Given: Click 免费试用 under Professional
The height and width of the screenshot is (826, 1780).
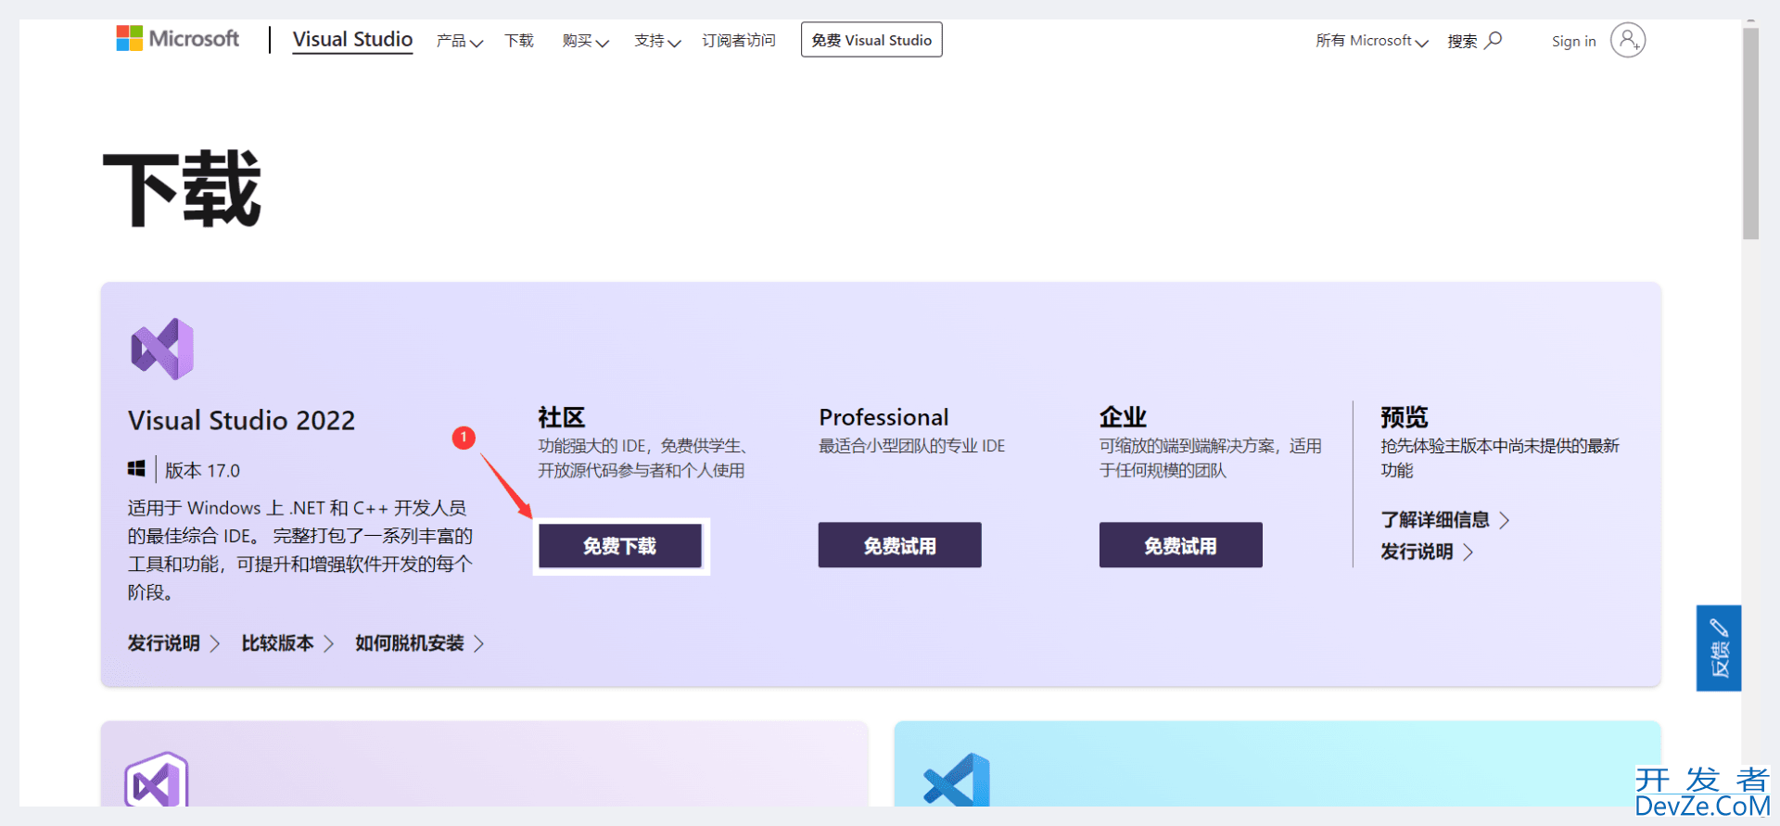Looking at the screenshot, I should (x=899, y=545).
